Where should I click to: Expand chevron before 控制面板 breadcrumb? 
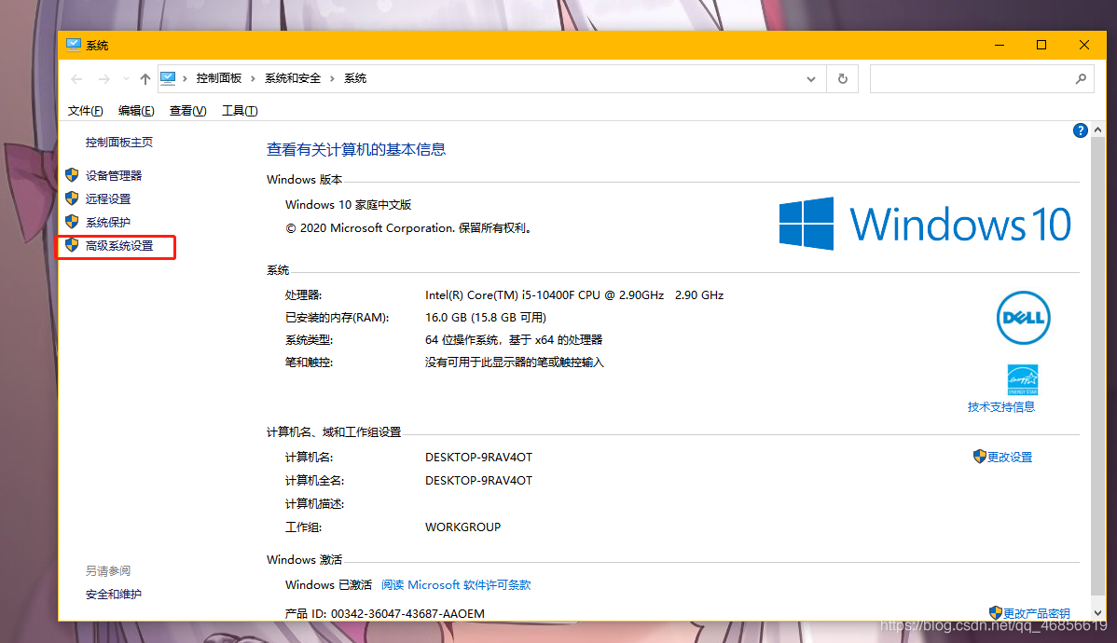click(186, 78)
